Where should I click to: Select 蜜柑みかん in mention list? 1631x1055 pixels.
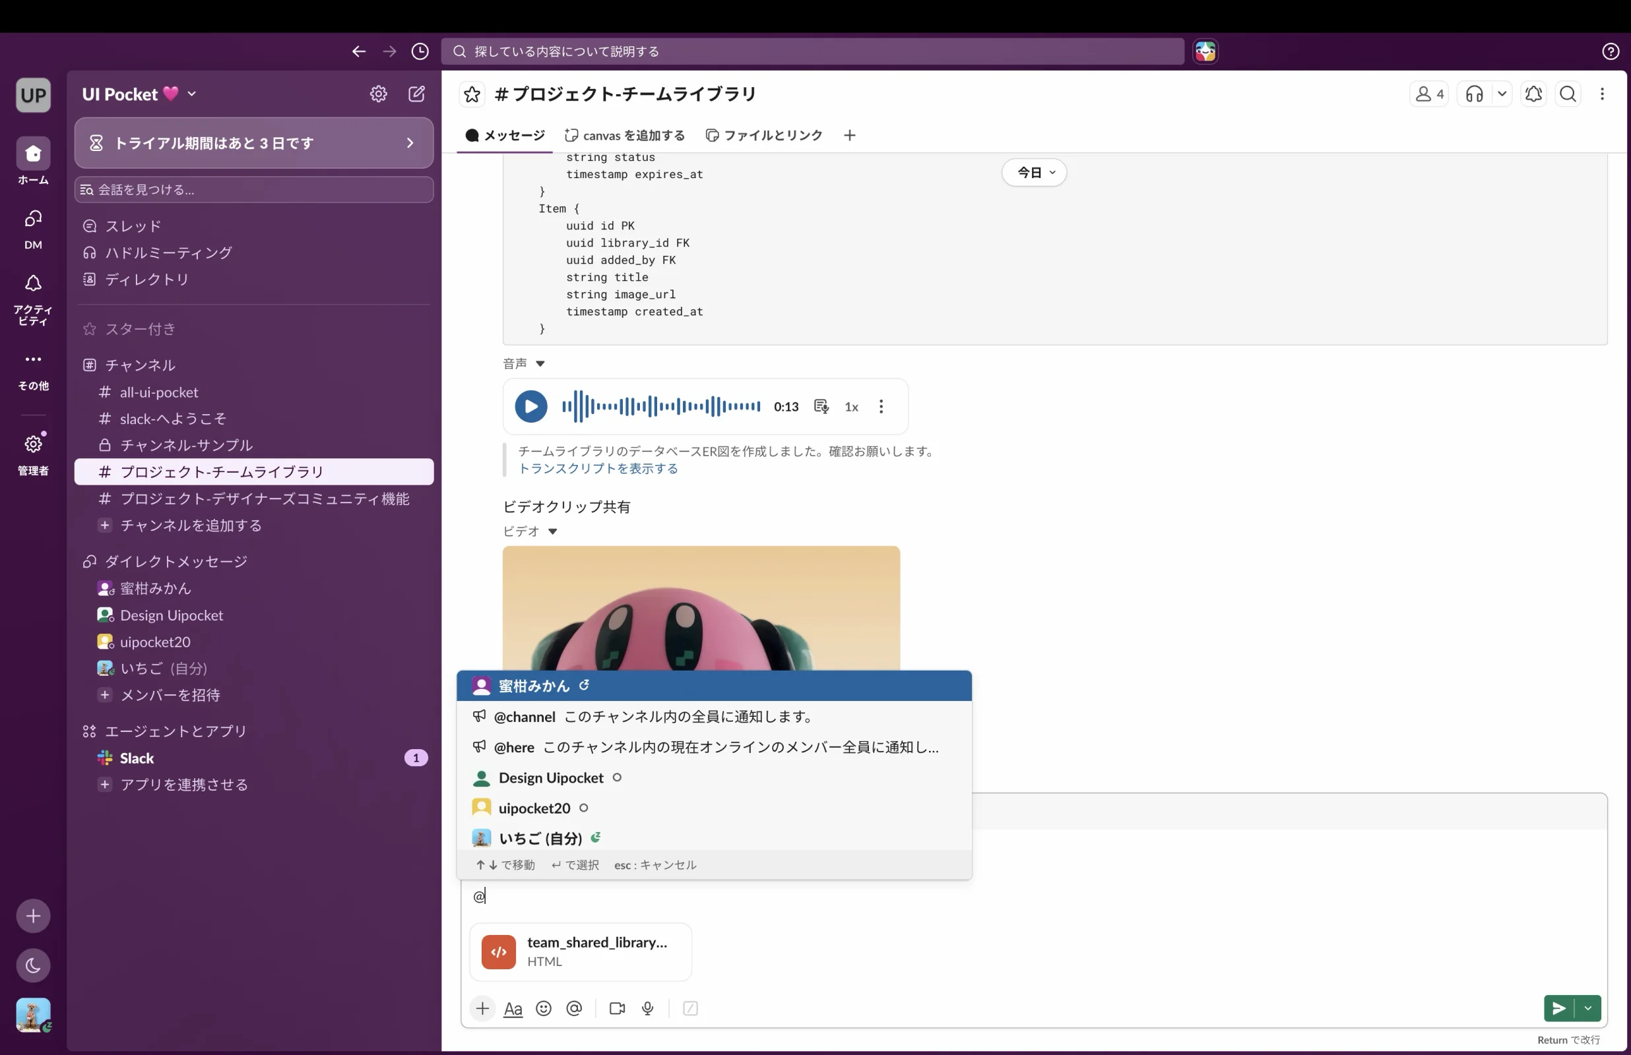tap(714, 686)
